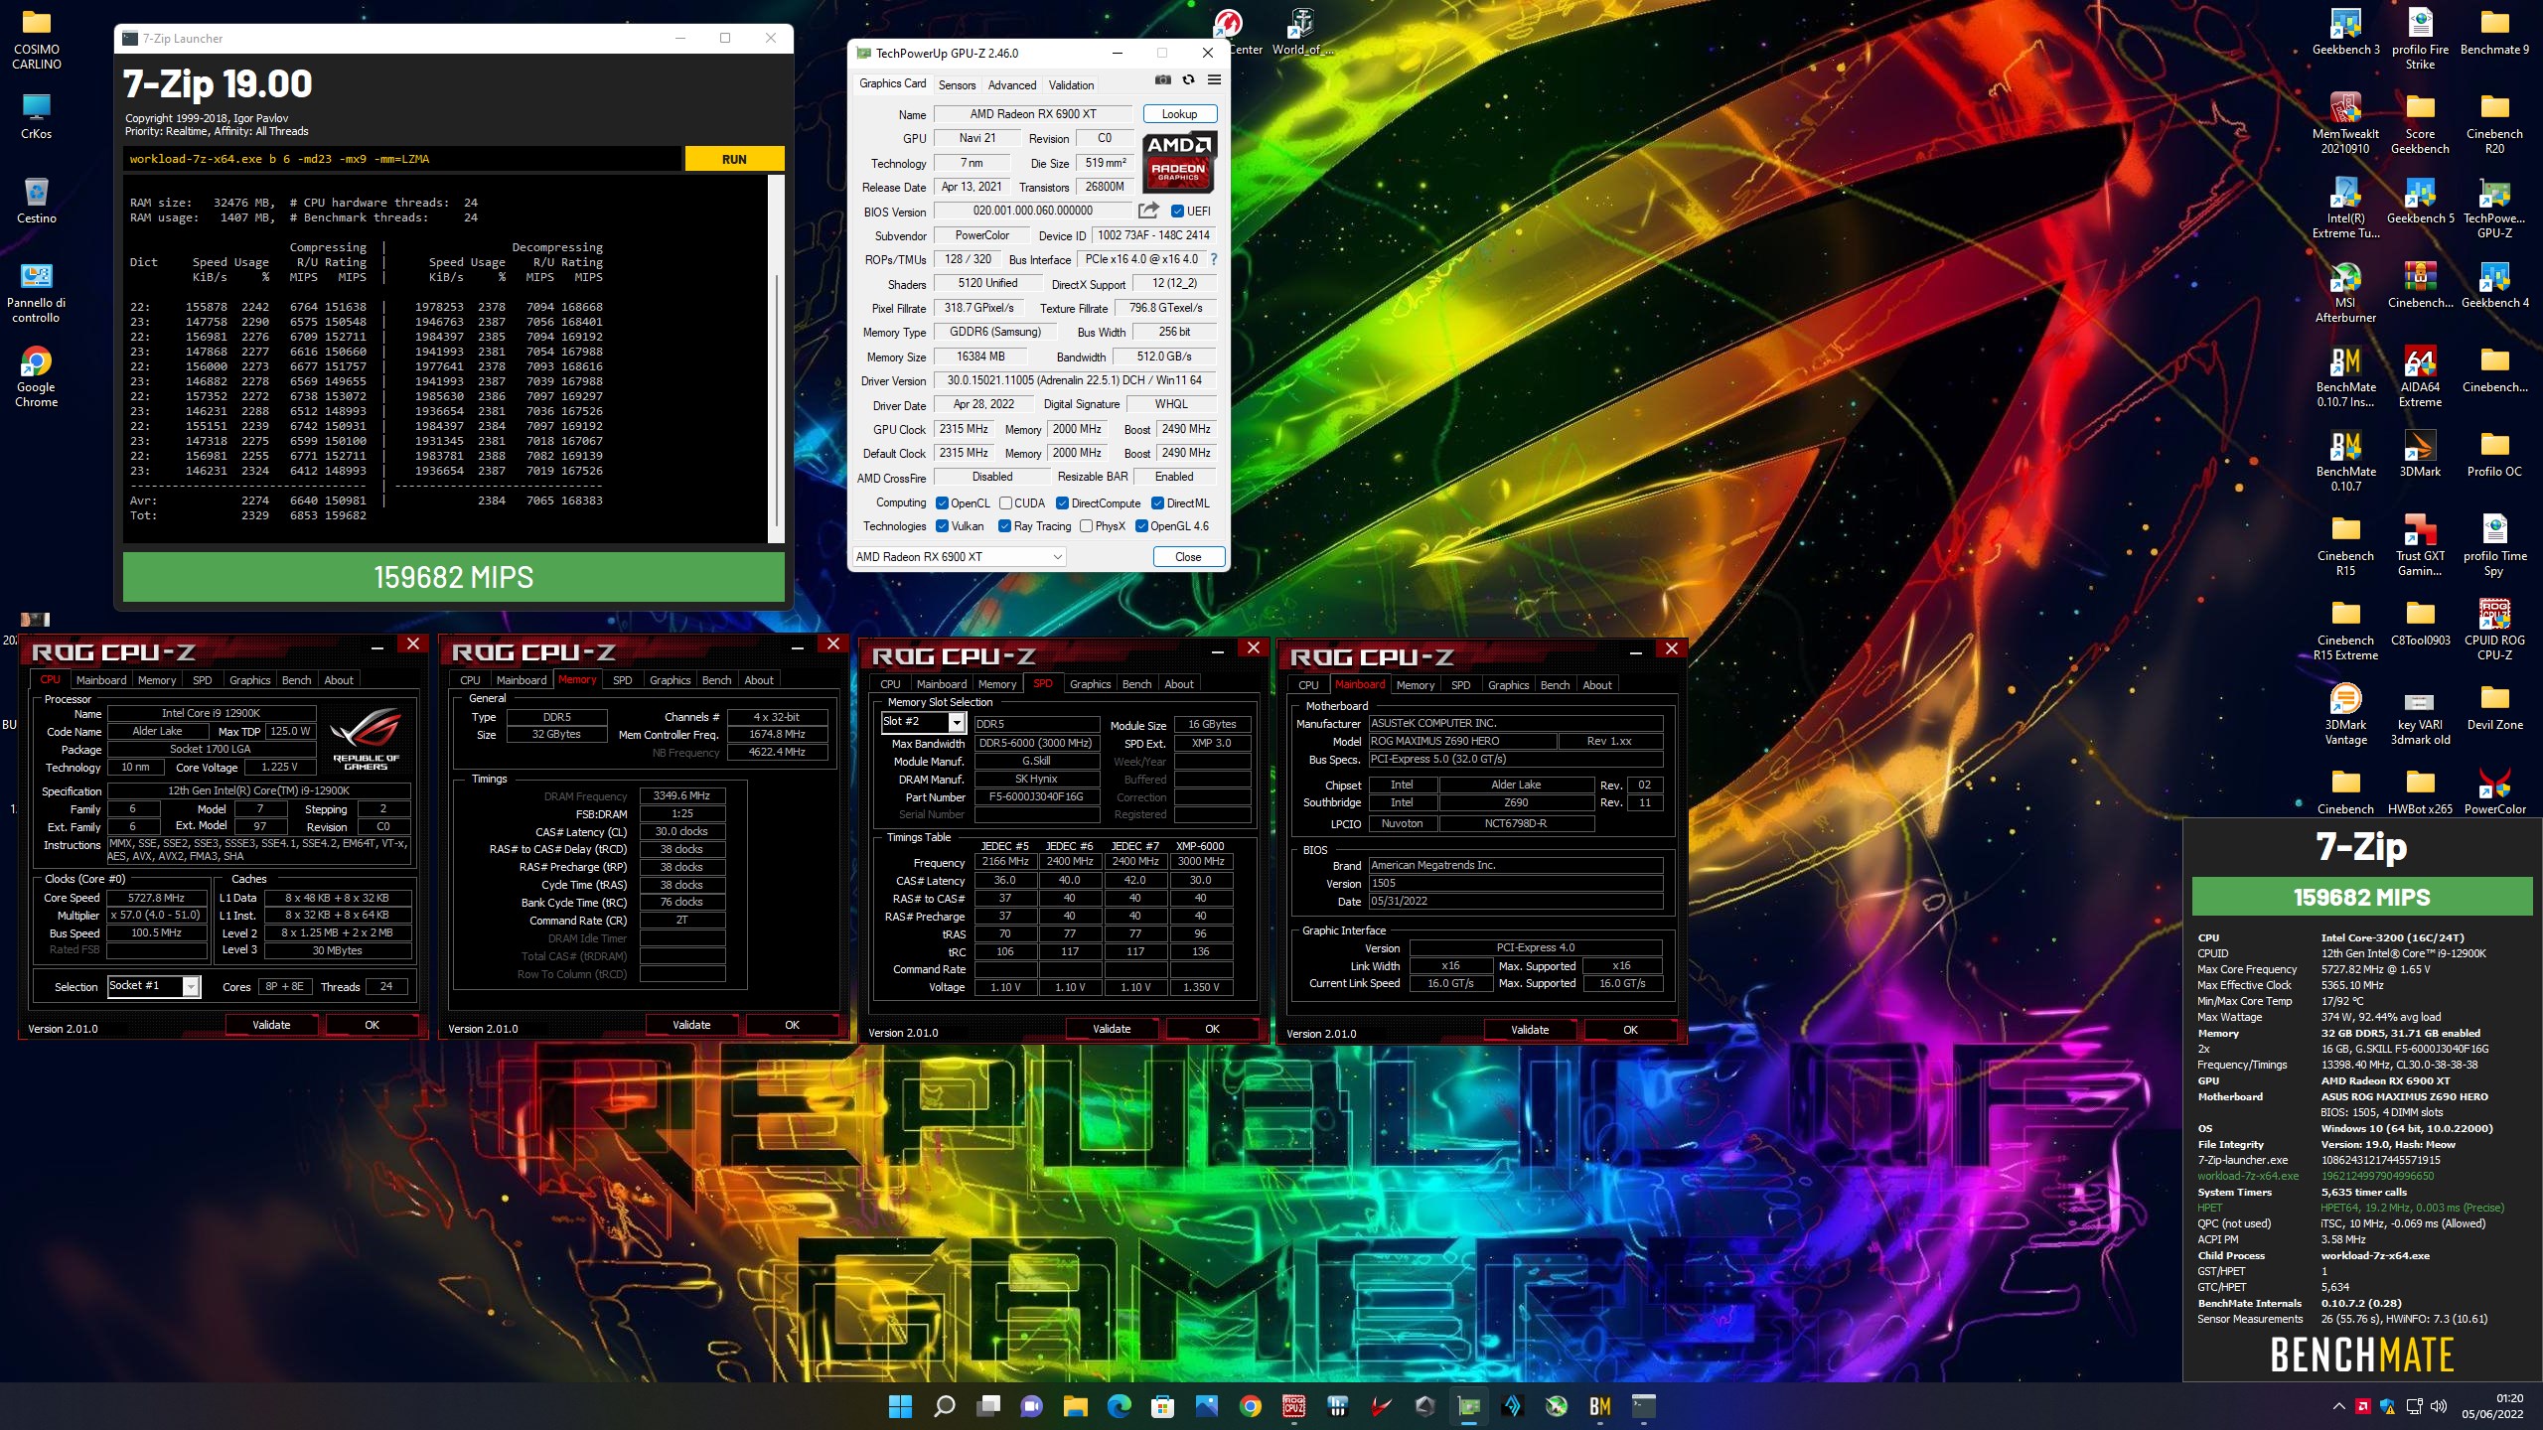Open TechPowerUp GPU-Z desktop shortcut
Screen dimensions: 2543x1430
coord(2494,208)
